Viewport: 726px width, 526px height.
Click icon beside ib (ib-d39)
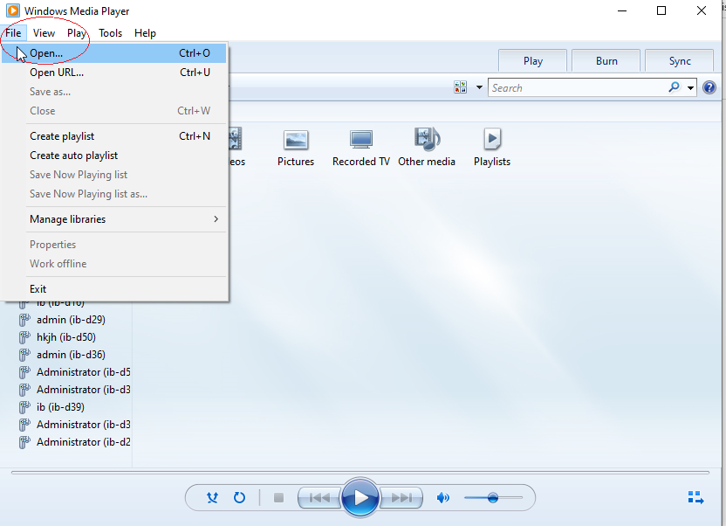[x=24, y=407]
